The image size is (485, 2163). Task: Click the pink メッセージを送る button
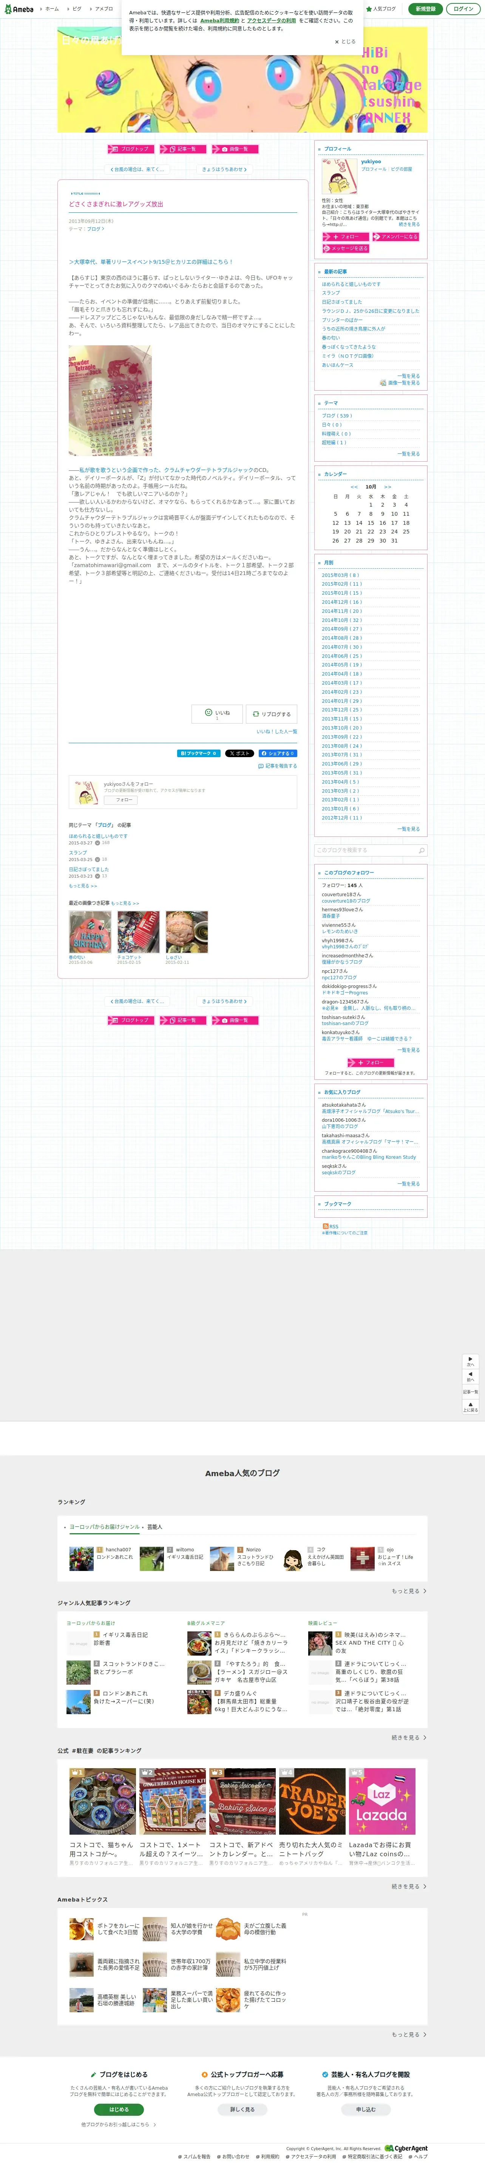point(345,249)
